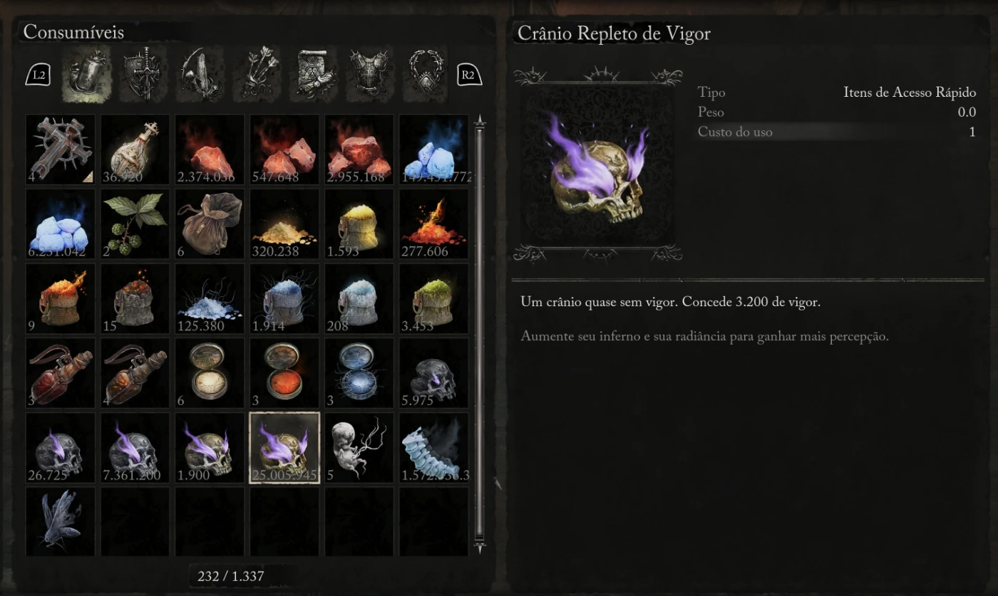Viewport: 998px width, 596px height.
Task: Select the red ore chunk showing 547.648
Action: click(284, 150)
